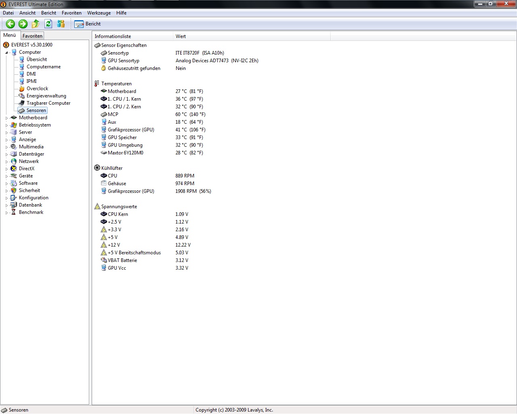Expand the Geräte tree node
This screenshot has width=517, height=414.
[6, 176]
